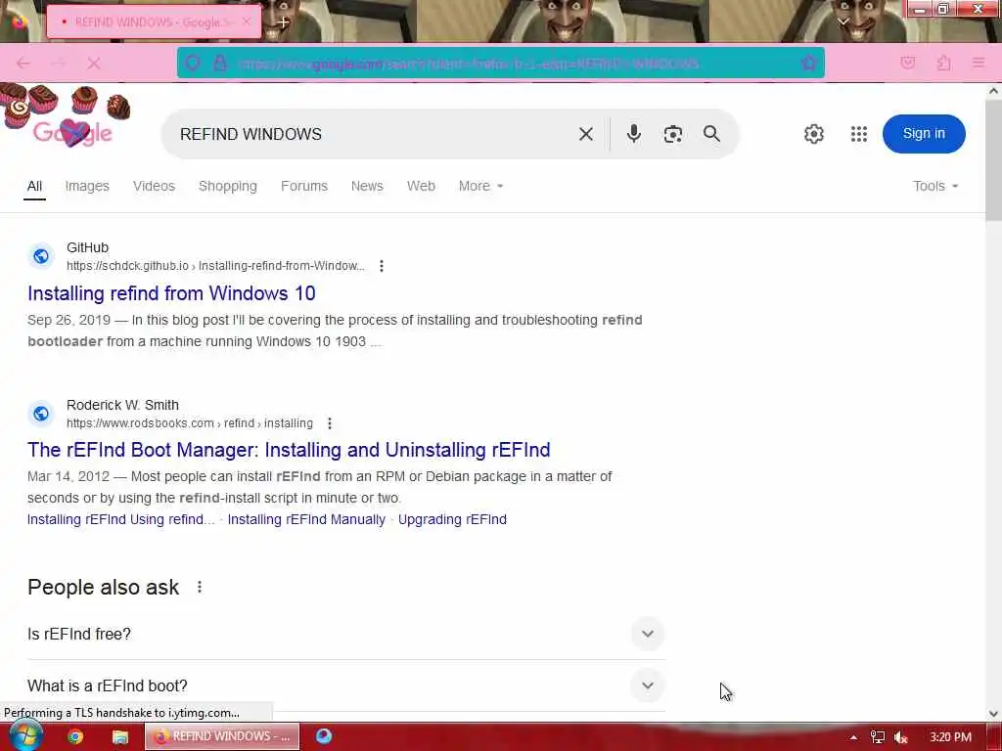
Task: Click the page scrollbar up arrow
Action: [993, 91]
